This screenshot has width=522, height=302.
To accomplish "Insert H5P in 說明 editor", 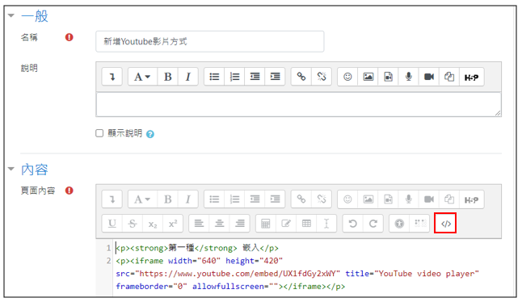I will click(471, 77).
